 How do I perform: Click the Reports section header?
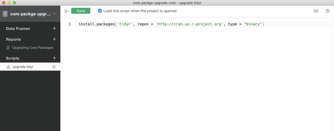point(13,39)
